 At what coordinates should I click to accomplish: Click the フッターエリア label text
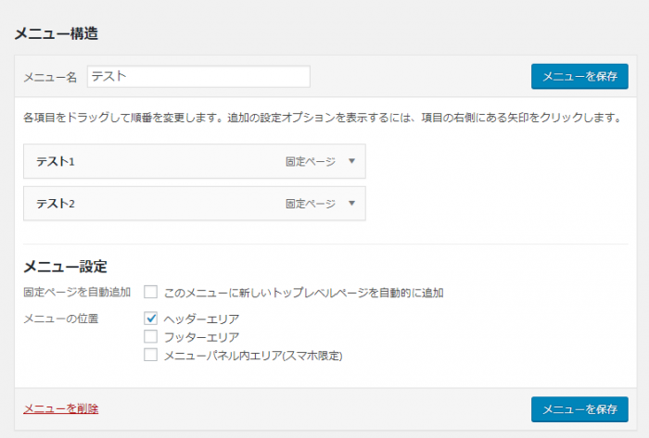(201, 336)
